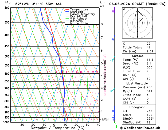Click the EH value 256
Image resolution: width=168 pixels, height=130 pixels.
pyautogui.click(x=150, y=111)
